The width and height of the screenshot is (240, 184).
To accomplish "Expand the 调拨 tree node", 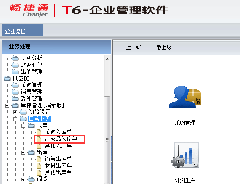I will pos(23,179).
